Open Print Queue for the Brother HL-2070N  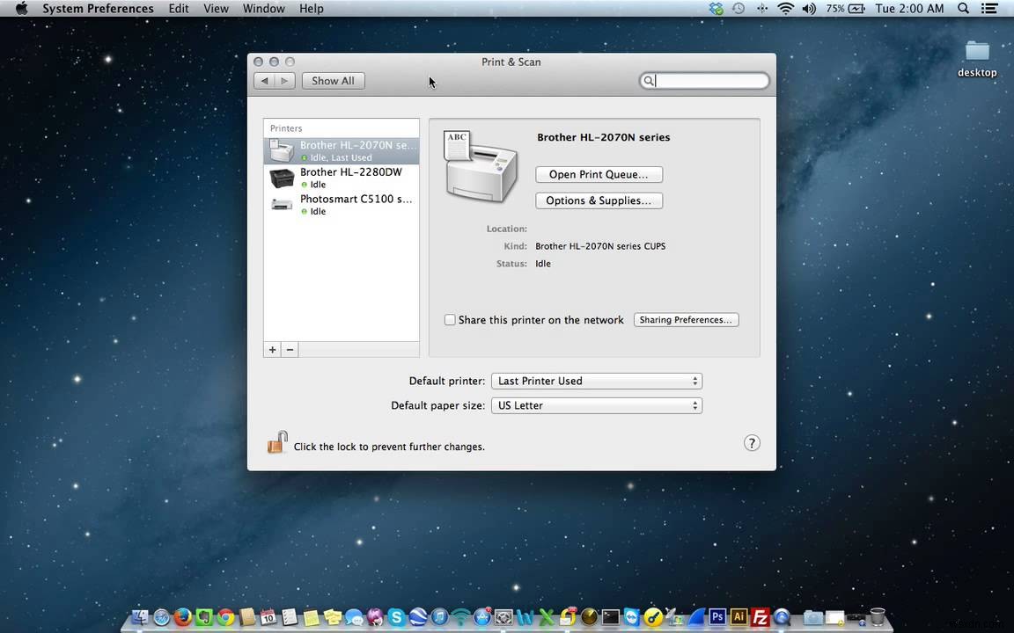[x=599, y=174]
